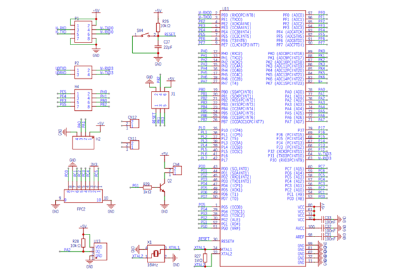This screenshot has height=279, width=402.
Task: Click the 3V3 label above FPC2
Action: coord(94,164)
